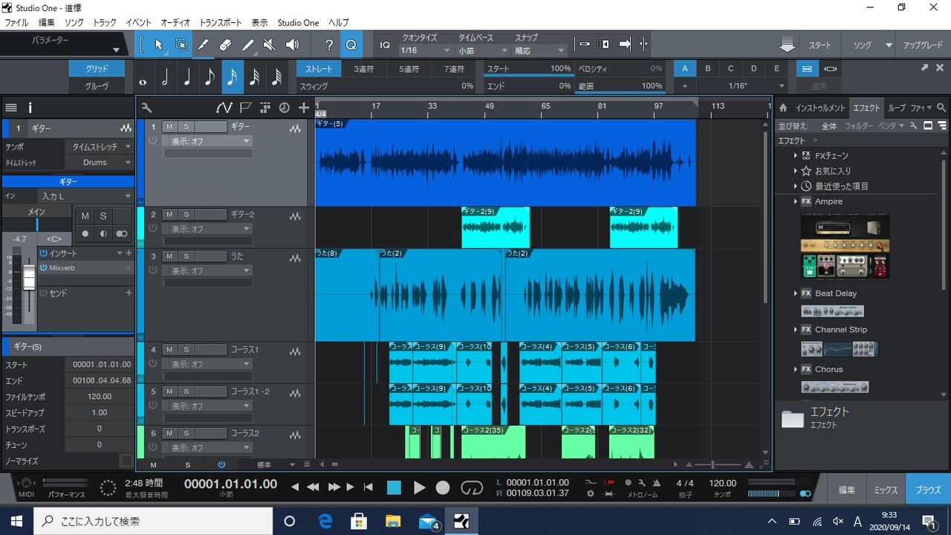Click the アップグレード button

[923, 45]
